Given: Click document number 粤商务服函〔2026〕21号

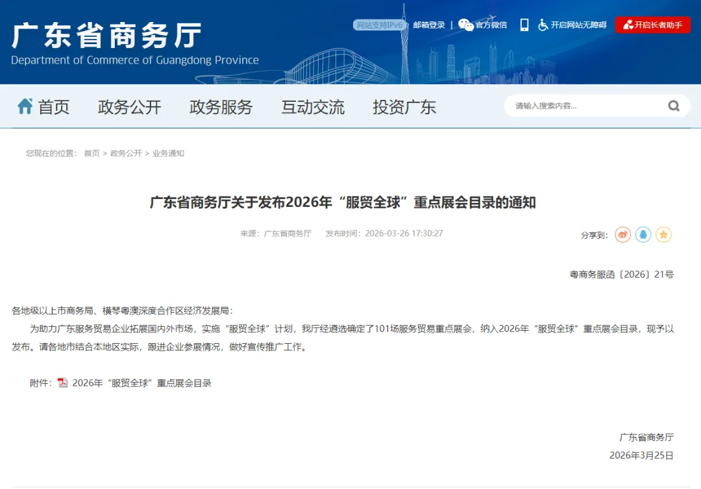Looking at the screenshot, I should pyautogui.click(x=621, y=274).
